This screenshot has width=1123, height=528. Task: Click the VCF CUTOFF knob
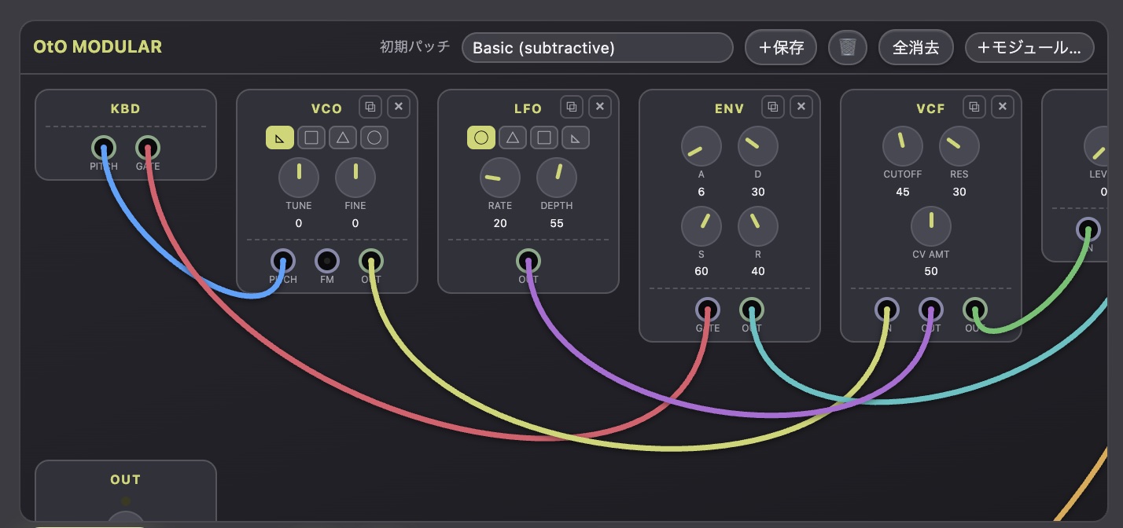coord(903,146)
